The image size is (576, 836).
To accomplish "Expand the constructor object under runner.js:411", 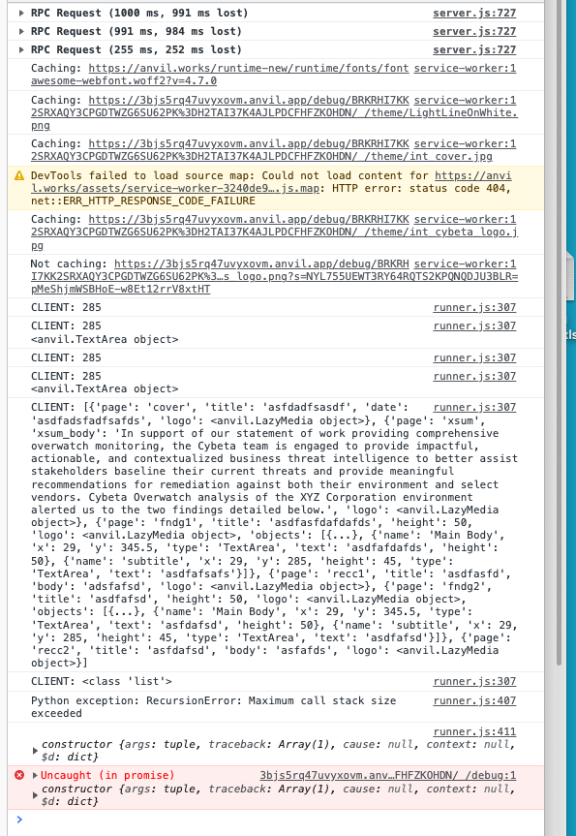I will [x=36, y=751].
